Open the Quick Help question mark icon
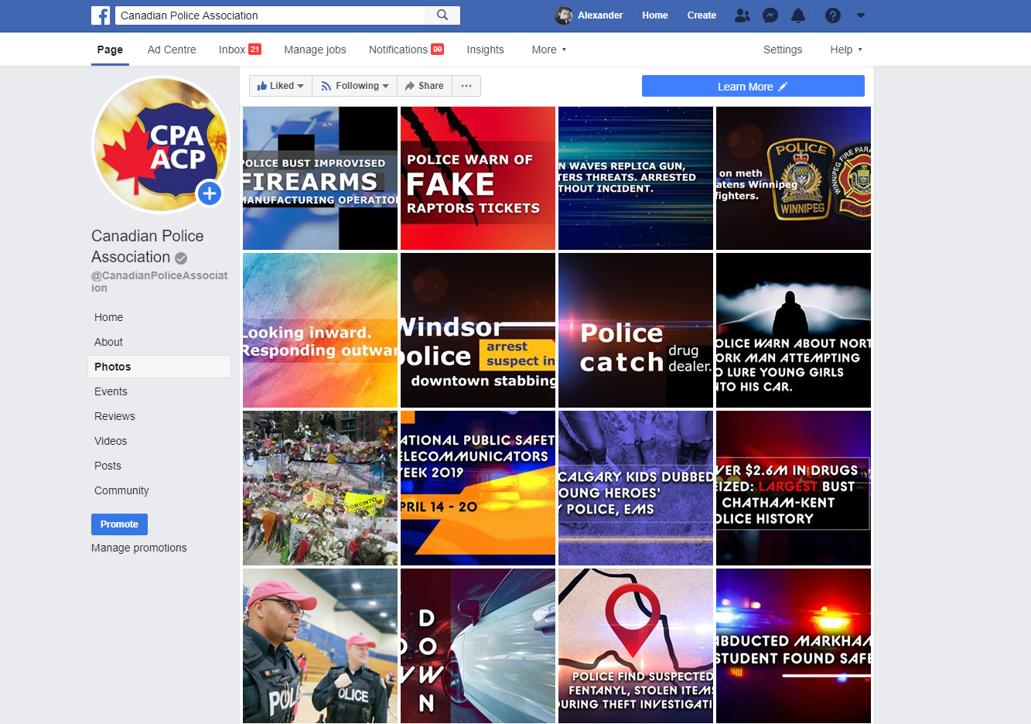Image resolution: width=1031 pixels, height=724 pixels. [x=833, y=15]
